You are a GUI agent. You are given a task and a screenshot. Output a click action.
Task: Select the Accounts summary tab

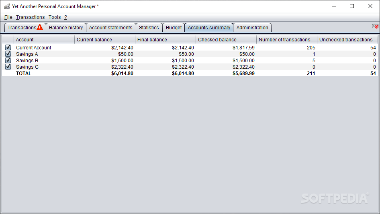(x=209, y=28)
